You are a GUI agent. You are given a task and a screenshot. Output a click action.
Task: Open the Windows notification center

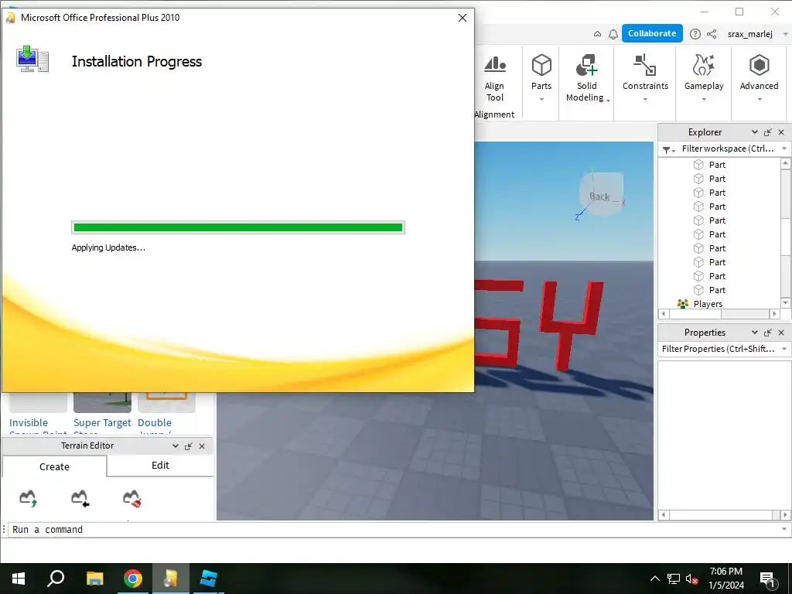click(x=768, y=580)
